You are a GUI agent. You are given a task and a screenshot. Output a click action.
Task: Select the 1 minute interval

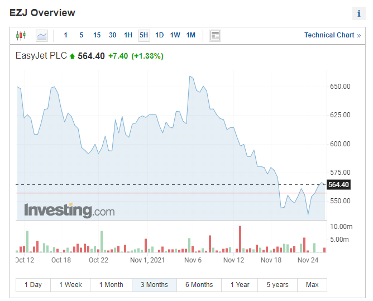[66, 35]
